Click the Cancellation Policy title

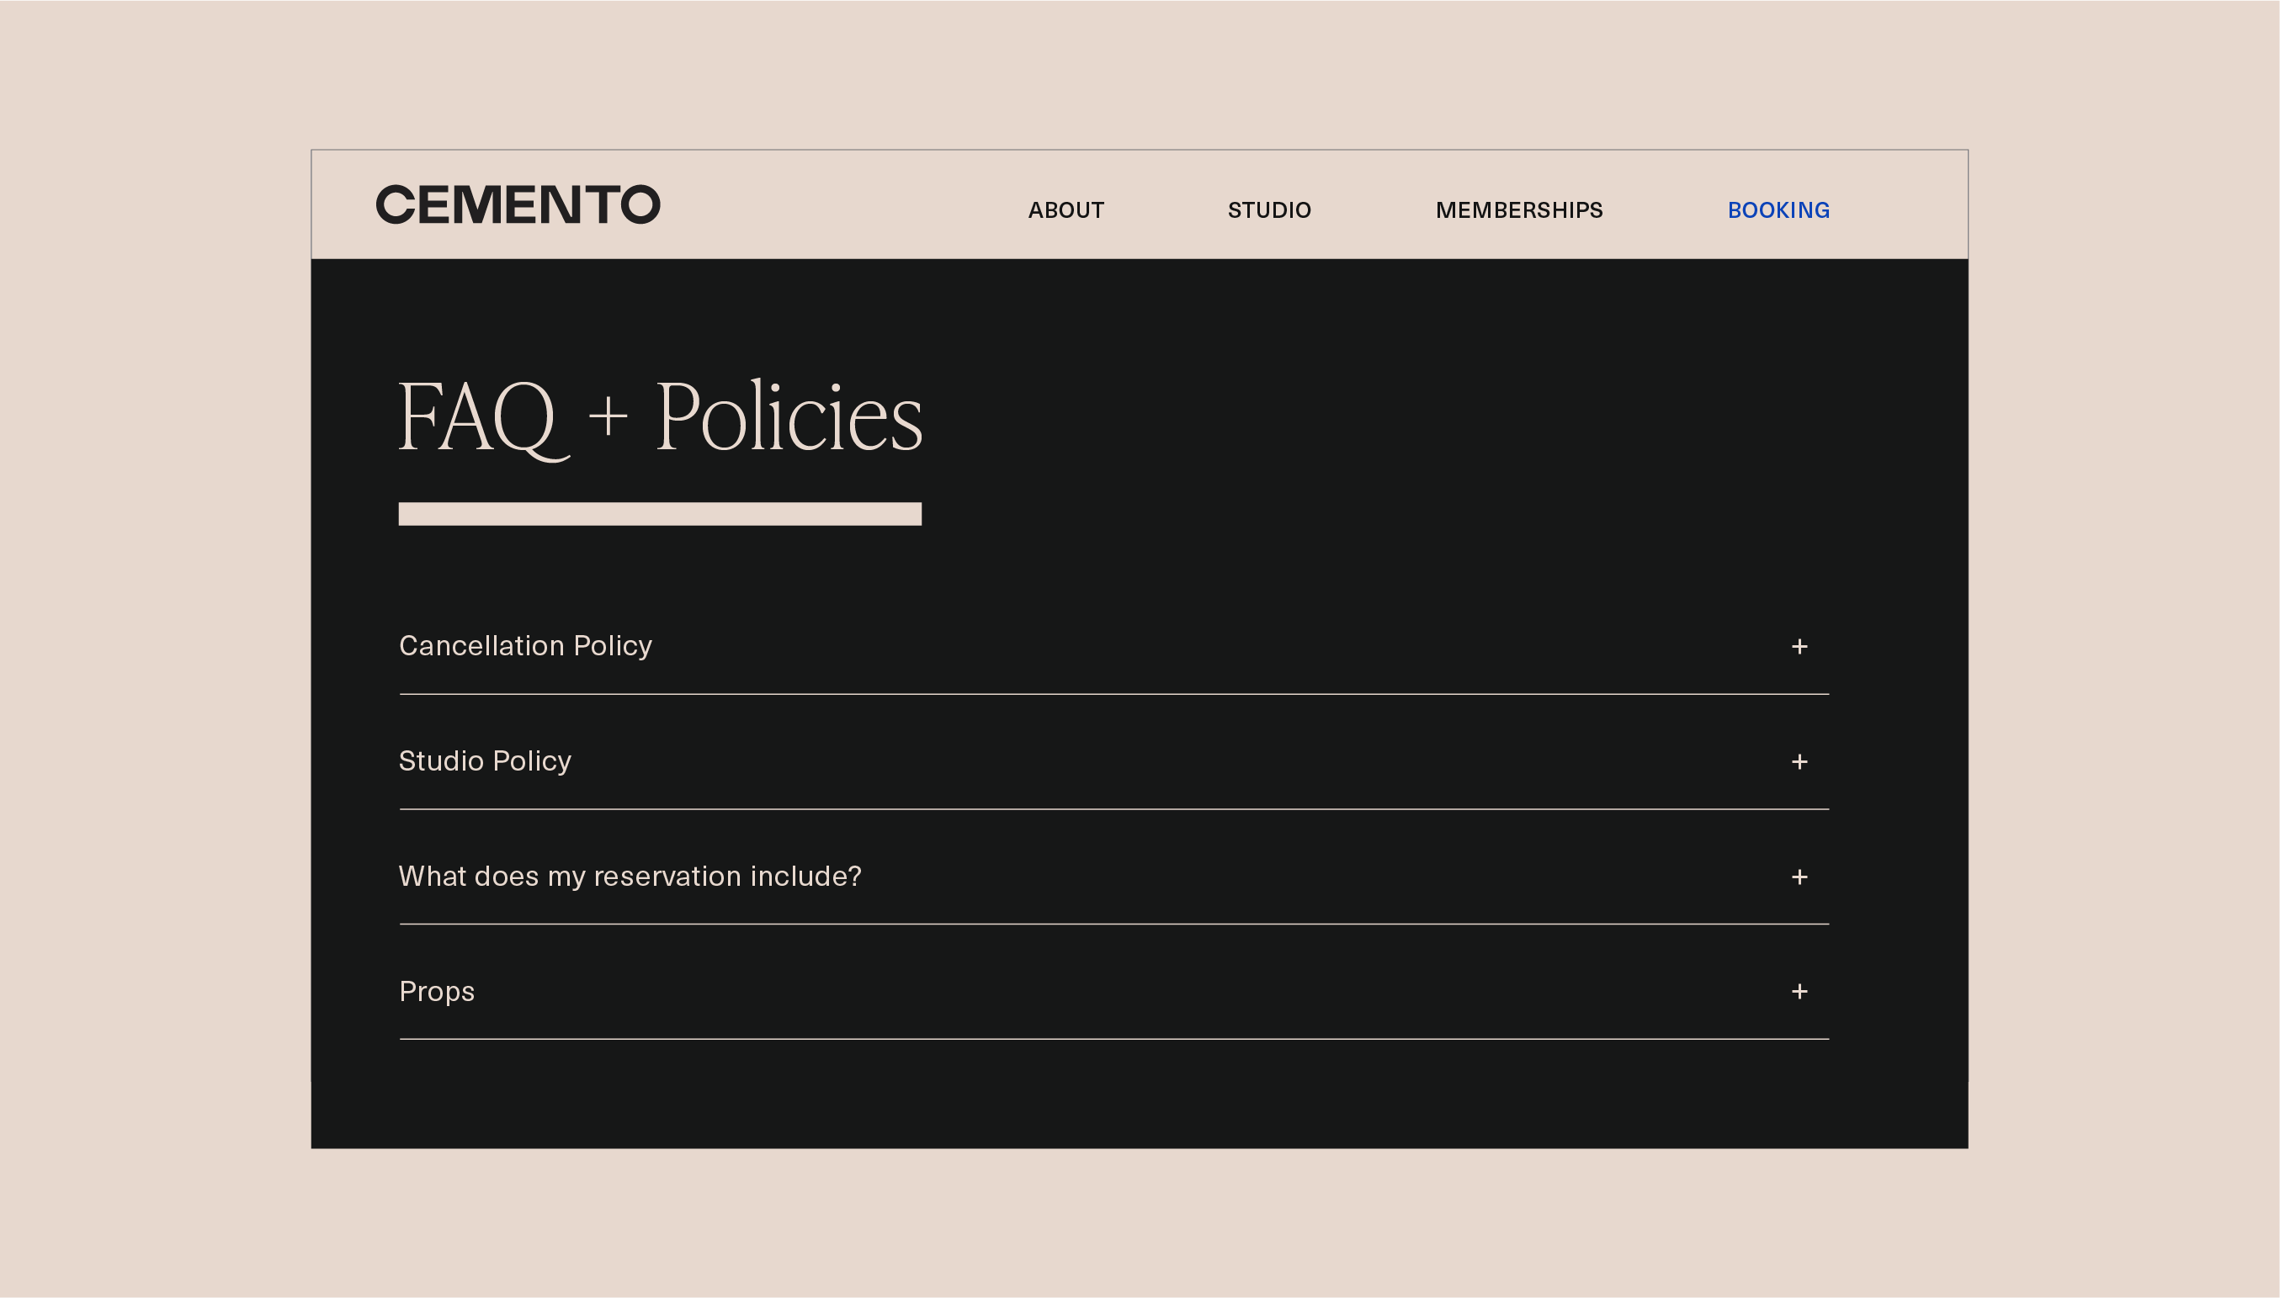[x=525, y=645]
